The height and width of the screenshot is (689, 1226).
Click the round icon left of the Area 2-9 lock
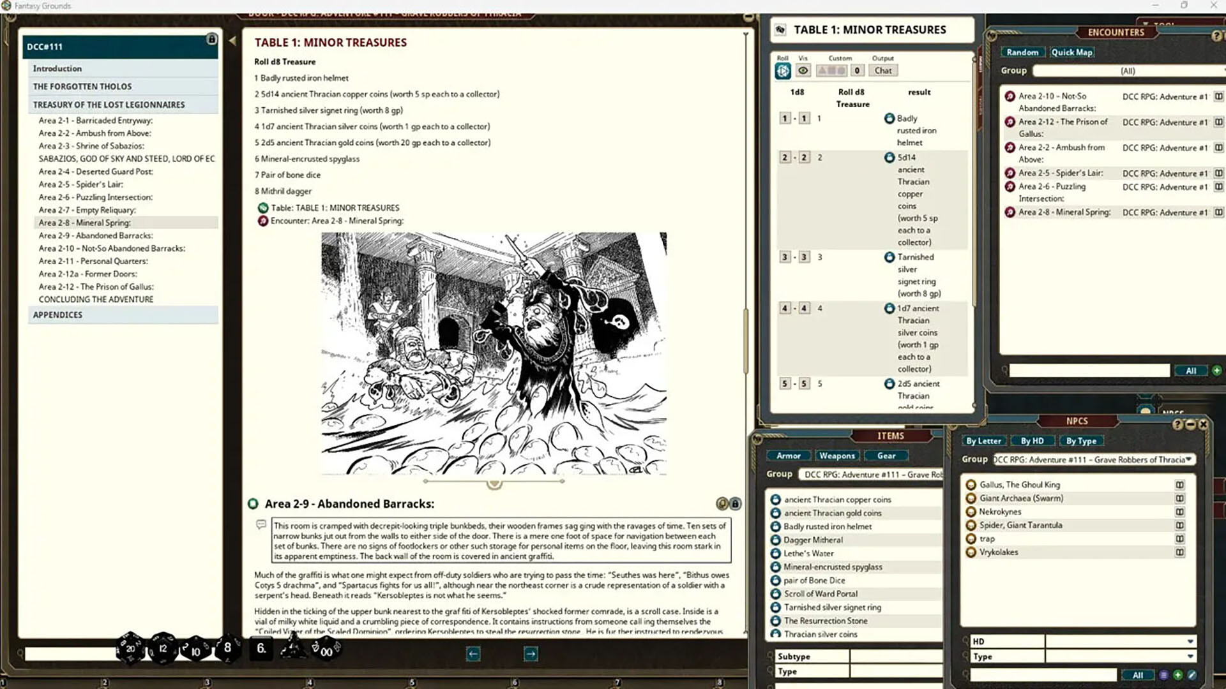[722, 504]
